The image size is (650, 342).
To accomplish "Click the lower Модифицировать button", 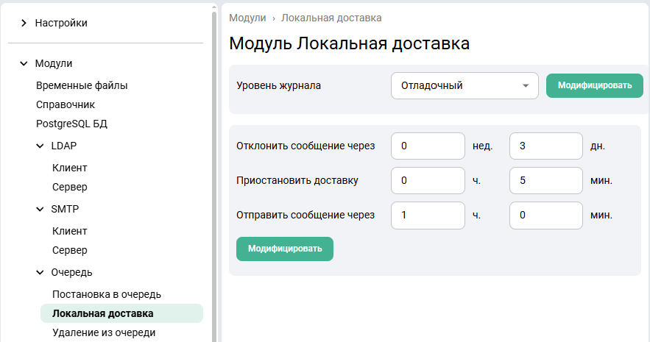I will click(x=284, y=249).
